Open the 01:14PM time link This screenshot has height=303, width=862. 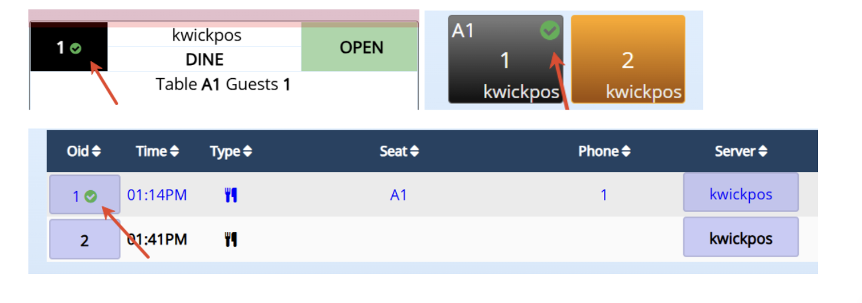coord(157,195)
